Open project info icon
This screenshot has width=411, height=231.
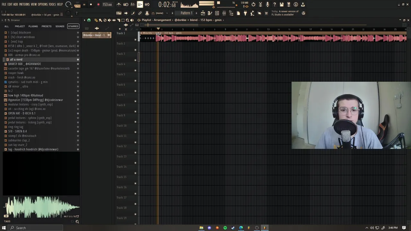point(296,4)
